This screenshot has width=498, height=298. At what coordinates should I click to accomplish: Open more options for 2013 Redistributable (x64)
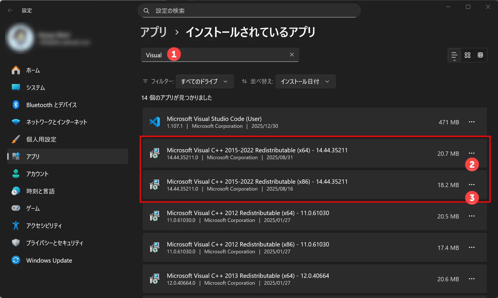pyautogui.click(x=472, y=279)
